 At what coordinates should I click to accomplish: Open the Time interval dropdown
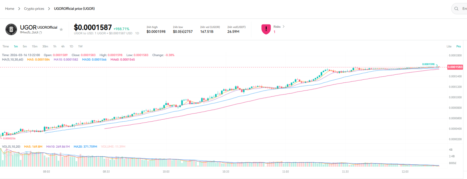click(5, 46)
